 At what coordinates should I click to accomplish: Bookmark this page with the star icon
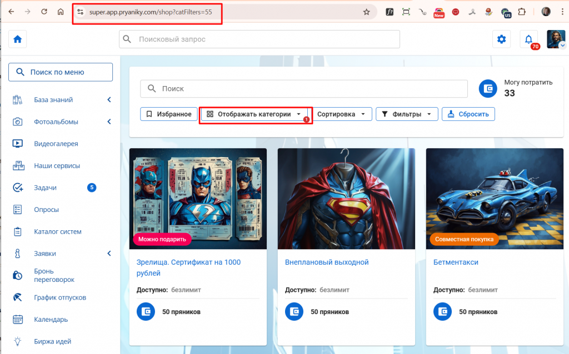[x=366, y=12]
